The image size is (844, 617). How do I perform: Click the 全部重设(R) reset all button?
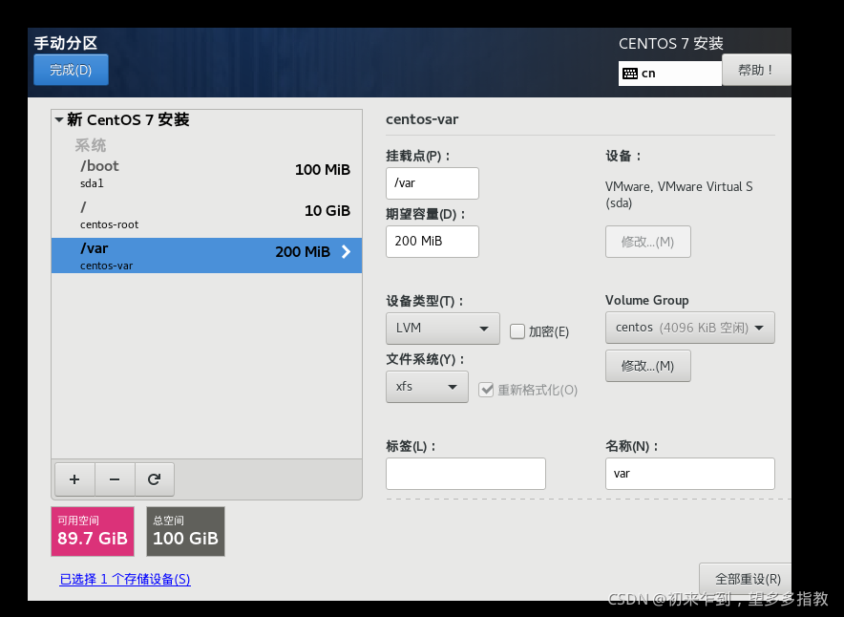(747, 579)
